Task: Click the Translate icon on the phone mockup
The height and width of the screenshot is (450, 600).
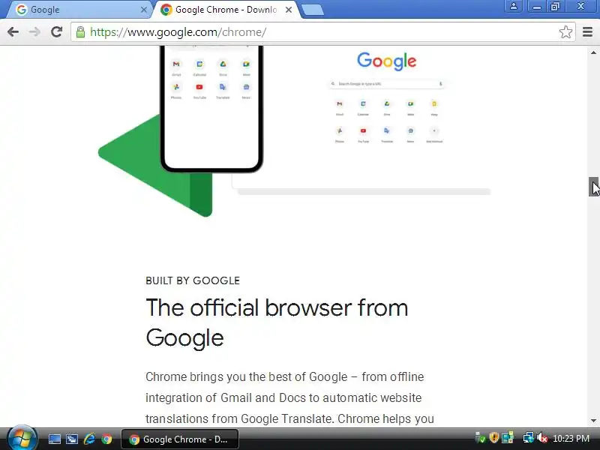Action: click(x=223, y=87)
